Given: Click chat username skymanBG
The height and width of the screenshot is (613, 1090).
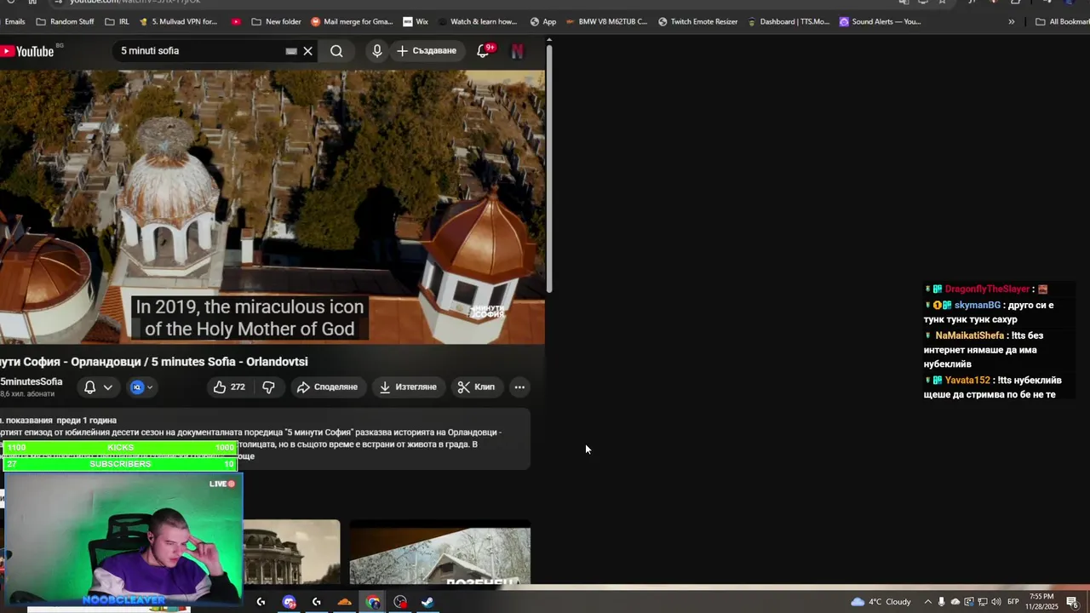Looking at the screenshot, I should pos(977,305).
